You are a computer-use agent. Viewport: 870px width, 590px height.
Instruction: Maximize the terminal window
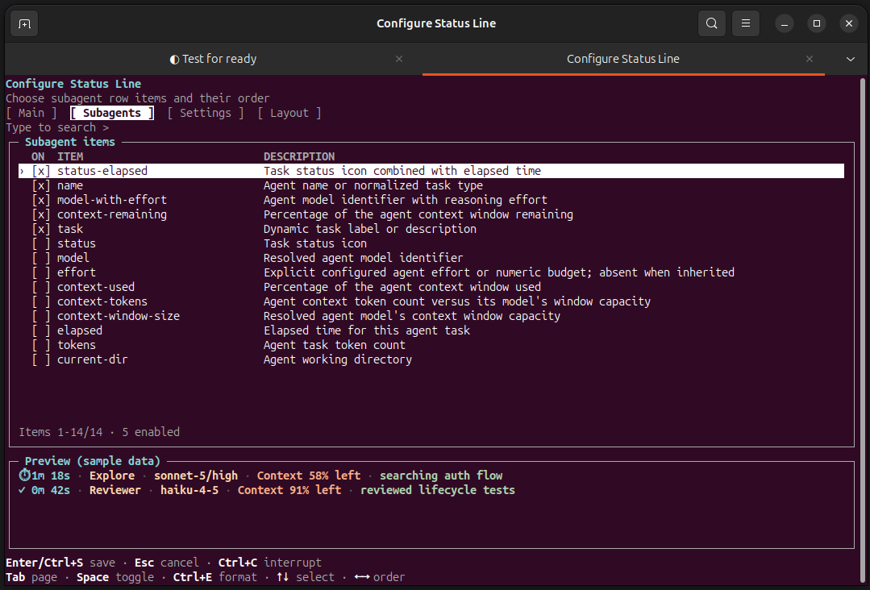coord(816,23)
